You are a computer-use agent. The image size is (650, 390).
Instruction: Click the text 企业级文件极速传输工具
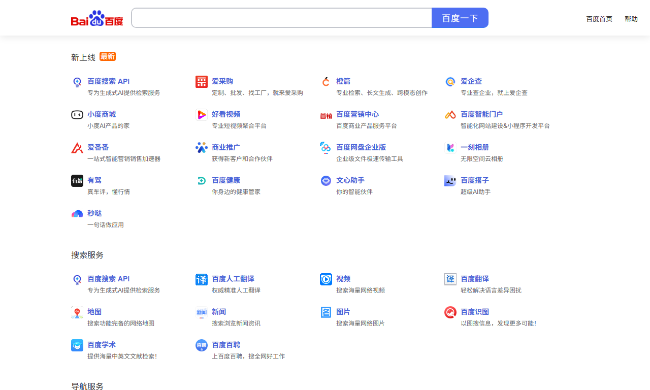click(370, 159)
